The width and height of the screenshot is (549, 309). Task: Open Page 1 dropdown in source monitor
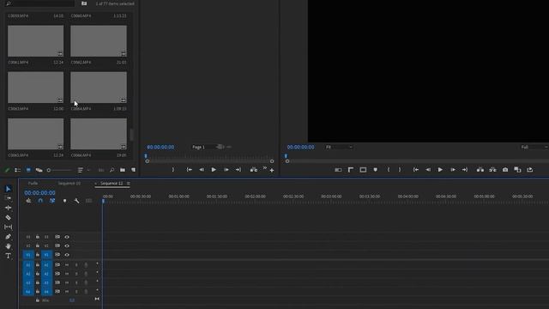[207, 147]
